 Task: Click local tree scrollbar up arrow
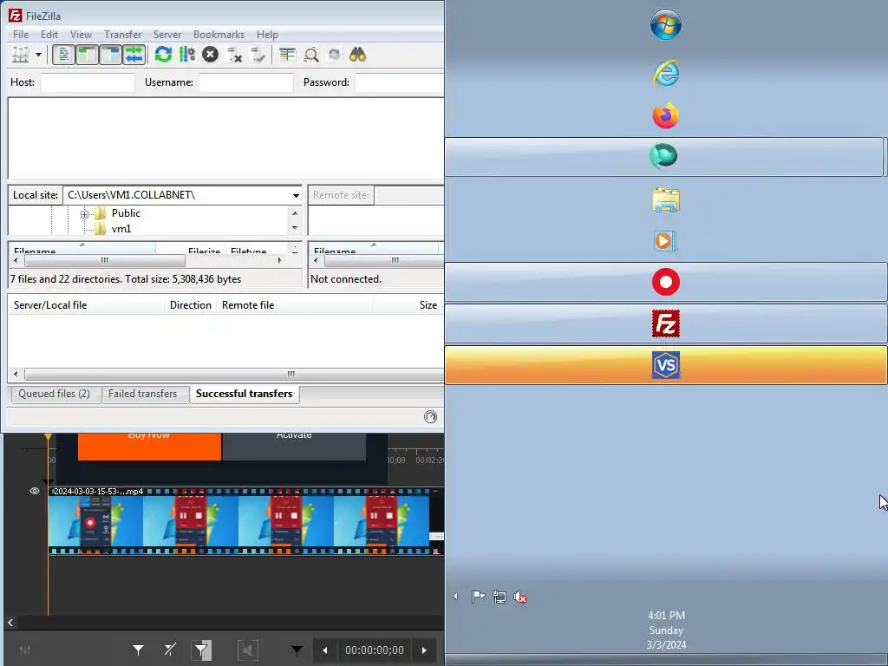pyautogui.click(x=295, y=213)
